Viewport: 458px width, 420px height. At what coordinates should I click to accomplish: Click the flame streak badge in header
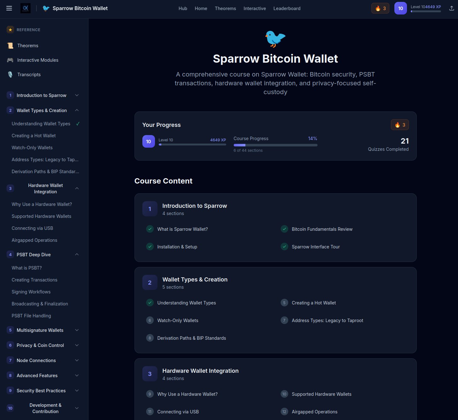point(380,9)
